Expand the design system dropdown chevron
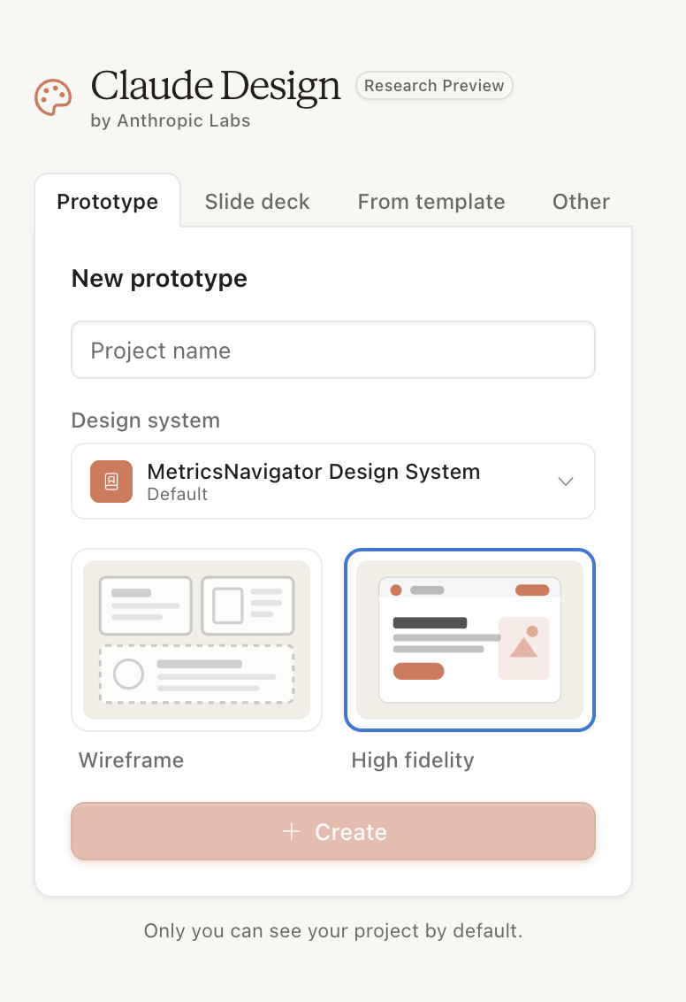Viewport: 686px width, 1002px height. [x=566, y=482]
